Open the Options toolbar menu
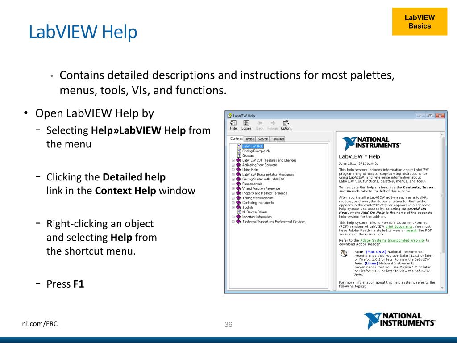The width and height of the screenshot is (457, 343). (x=286, y=125)
